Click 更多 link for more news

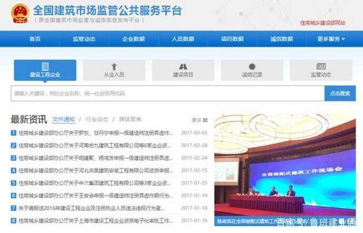coord(197,120)
